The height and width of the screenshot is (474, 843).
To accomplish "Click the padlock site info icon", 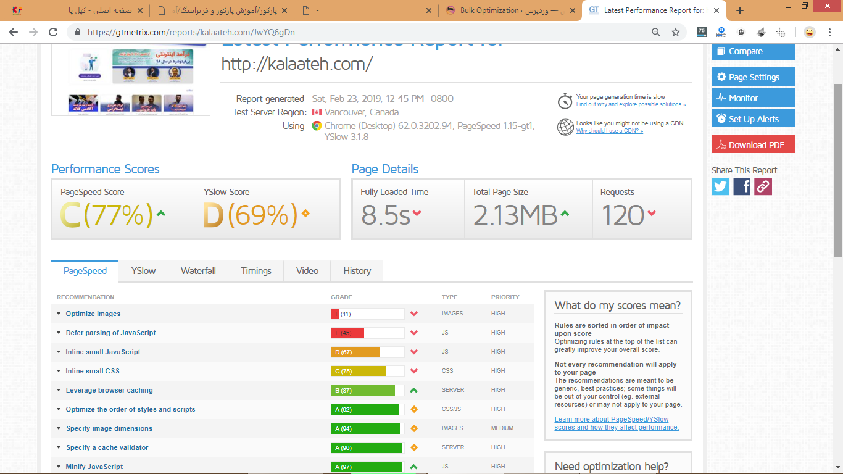I will tap(78, 32).
